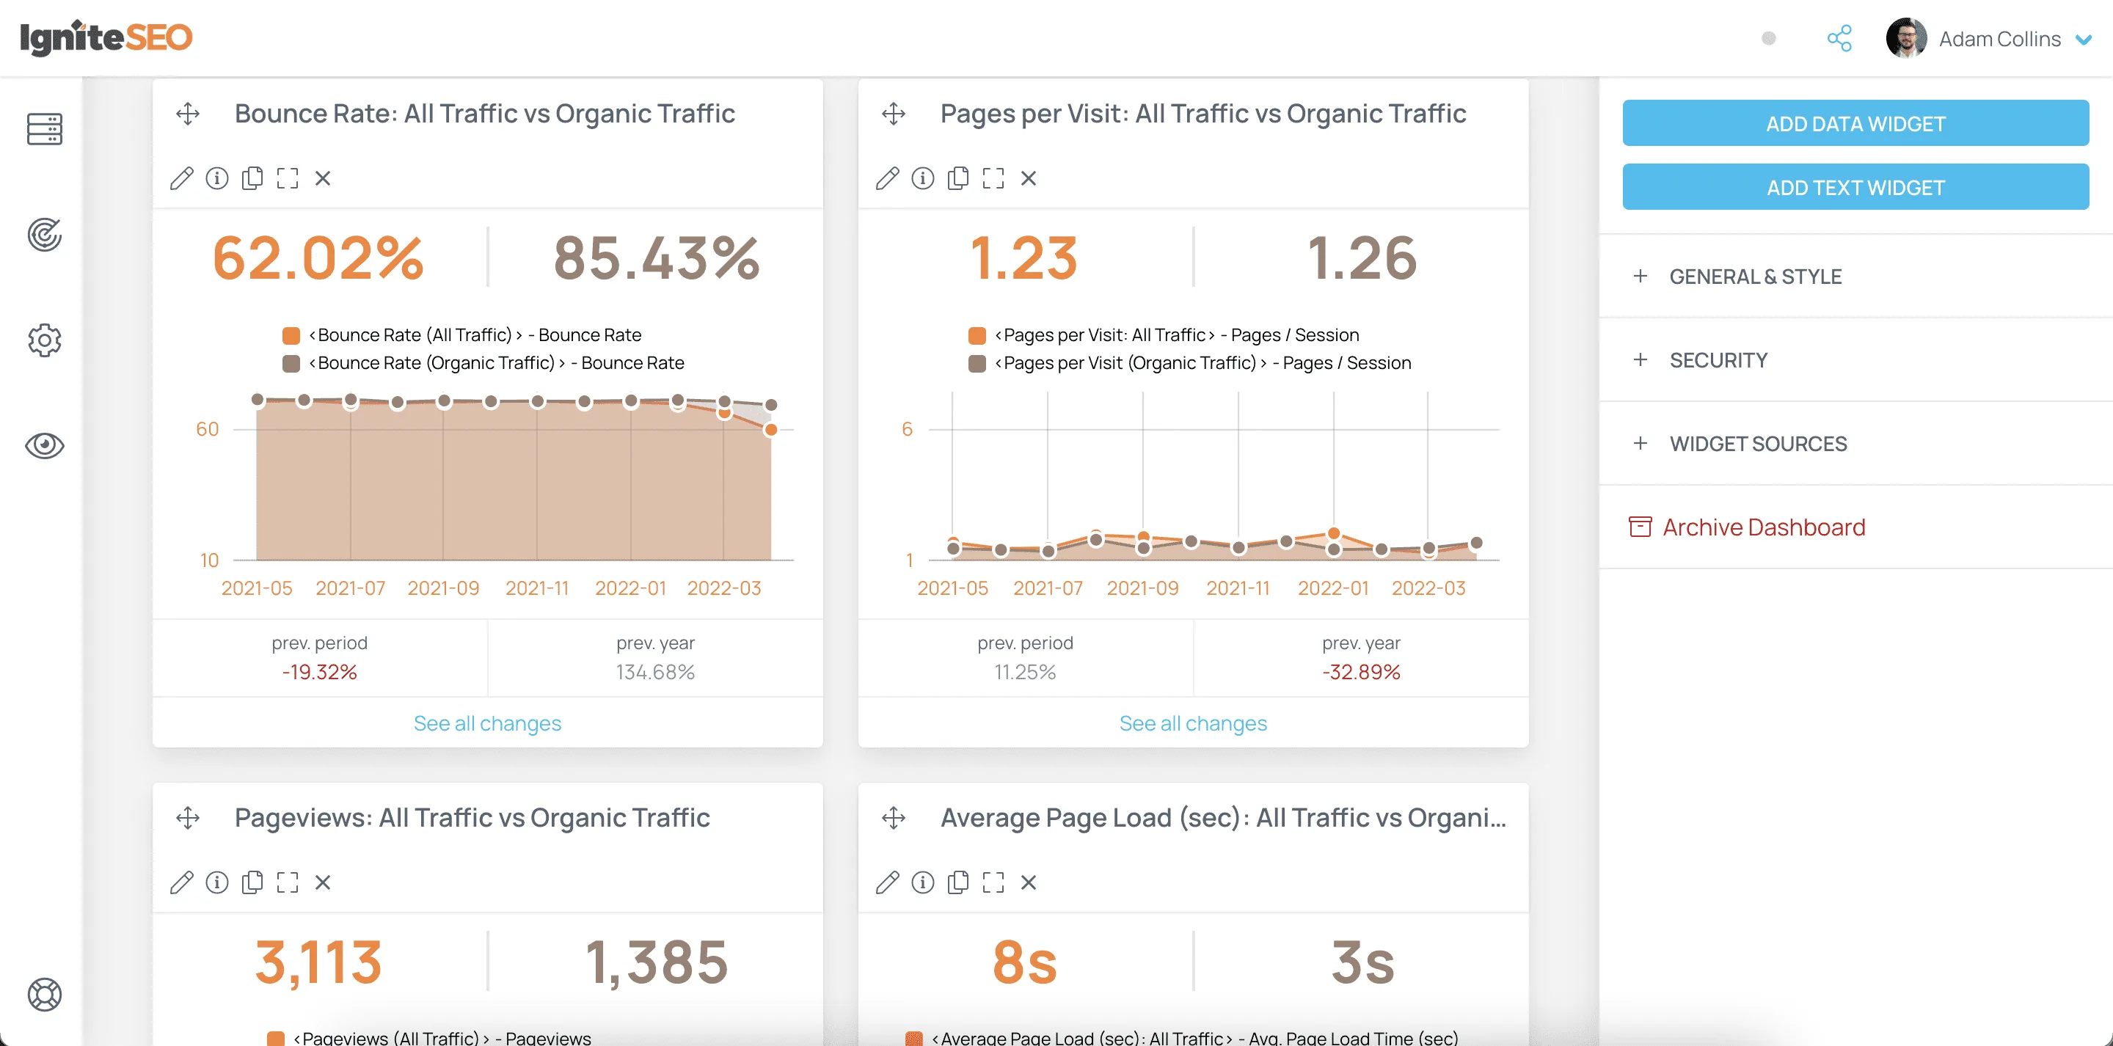2113x1046 pixels.
Task: Toggle dashboard preview with the eye icon
Action: coord(45,446)
